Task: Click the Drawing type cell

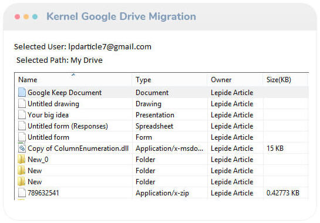Action: 149,104
